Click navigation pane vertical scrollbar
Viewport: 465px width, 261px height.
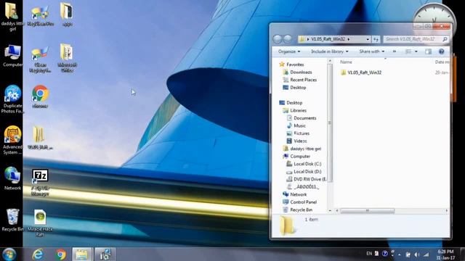click(x=329, y=123)
